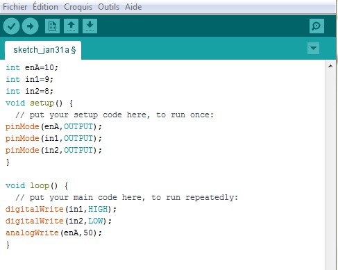Click the line 'digitalWrite(in2,LOW);'

coord(58,221)
